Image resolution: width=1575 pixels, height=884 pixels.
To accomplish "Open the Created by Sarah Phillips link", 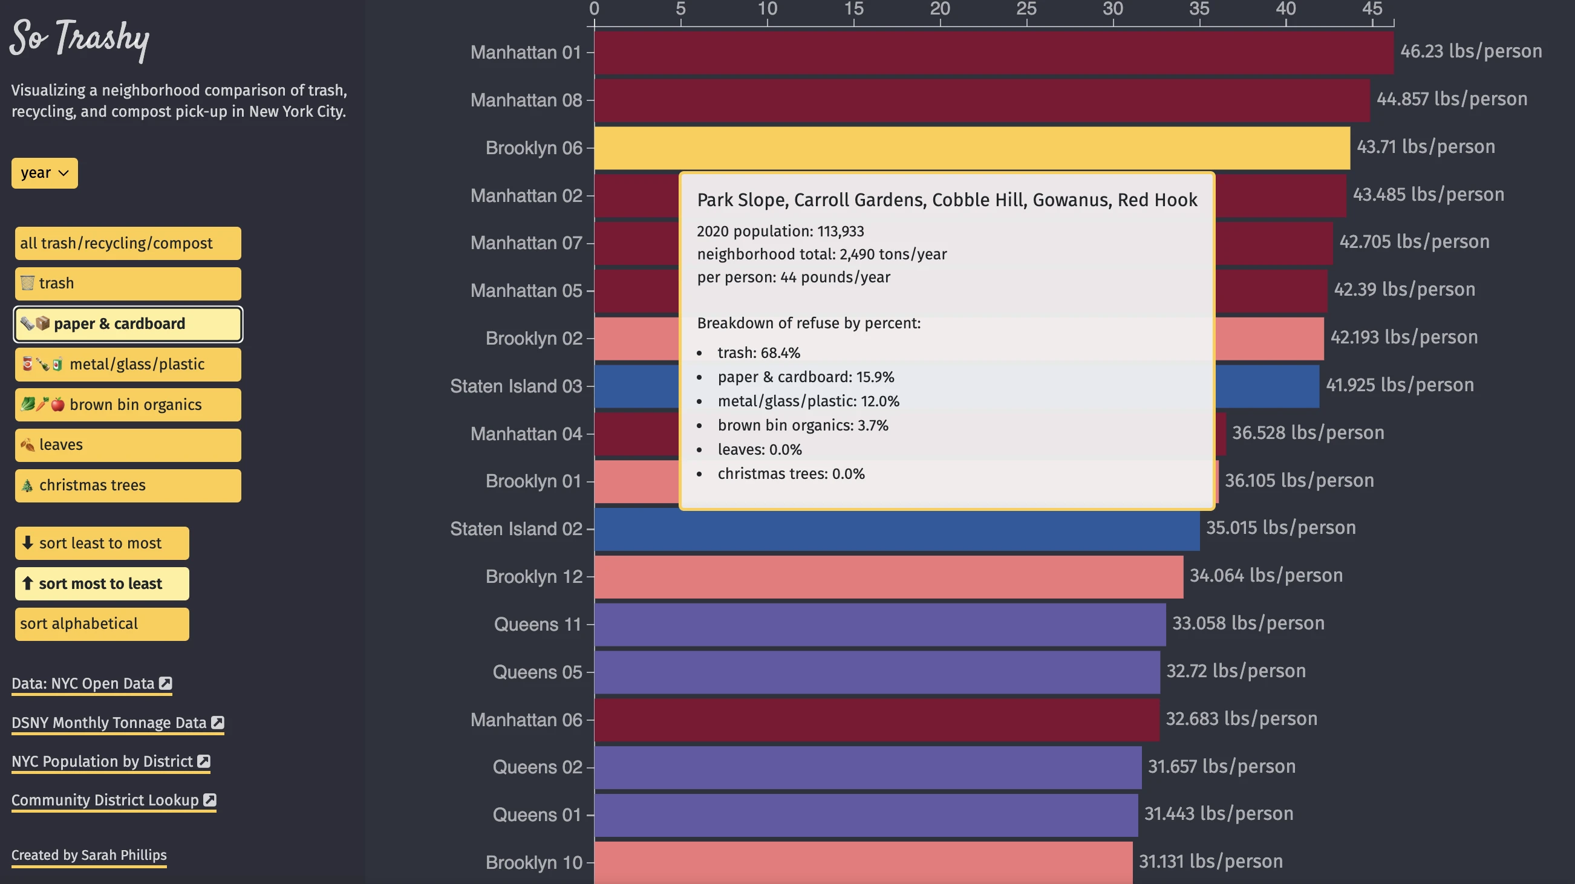I will [89, 854].
